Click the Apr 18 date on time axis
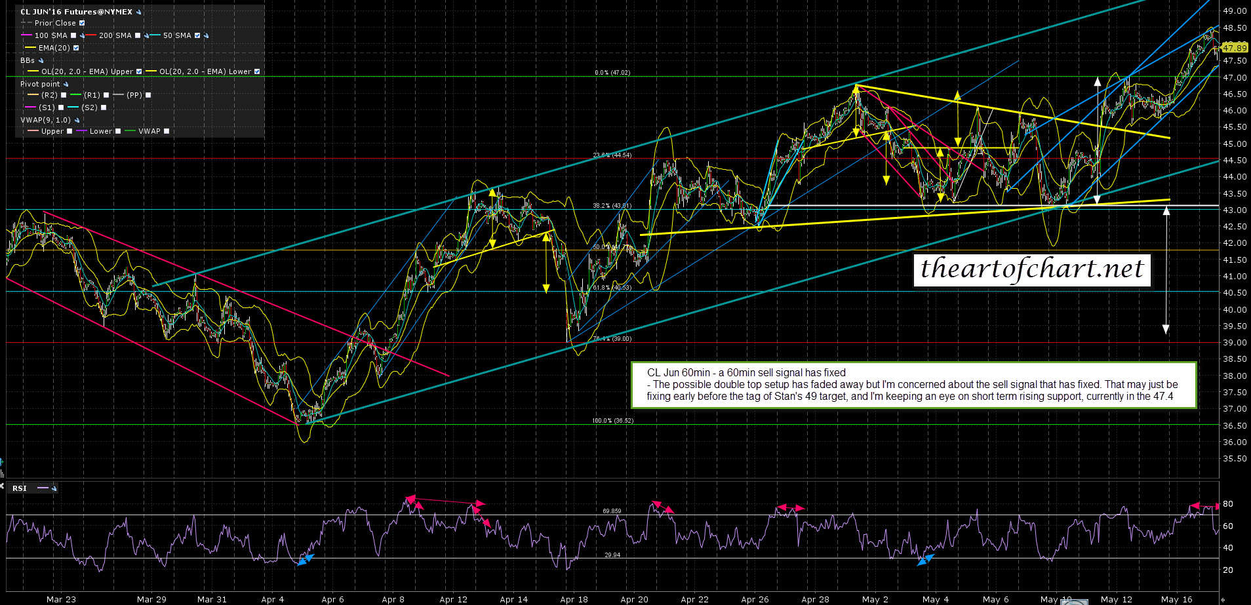Image resolution: width=1251 pixels, height=605 pixels. pyautogui.click(x=574, y=599)
